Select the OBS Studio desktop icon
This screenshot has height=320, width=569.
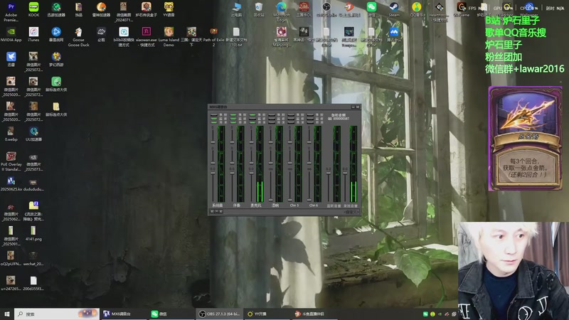326,10
